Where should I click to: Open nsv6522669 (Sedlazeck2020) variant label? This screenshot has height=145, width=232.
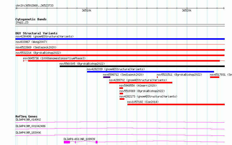[x=36, y=47]
